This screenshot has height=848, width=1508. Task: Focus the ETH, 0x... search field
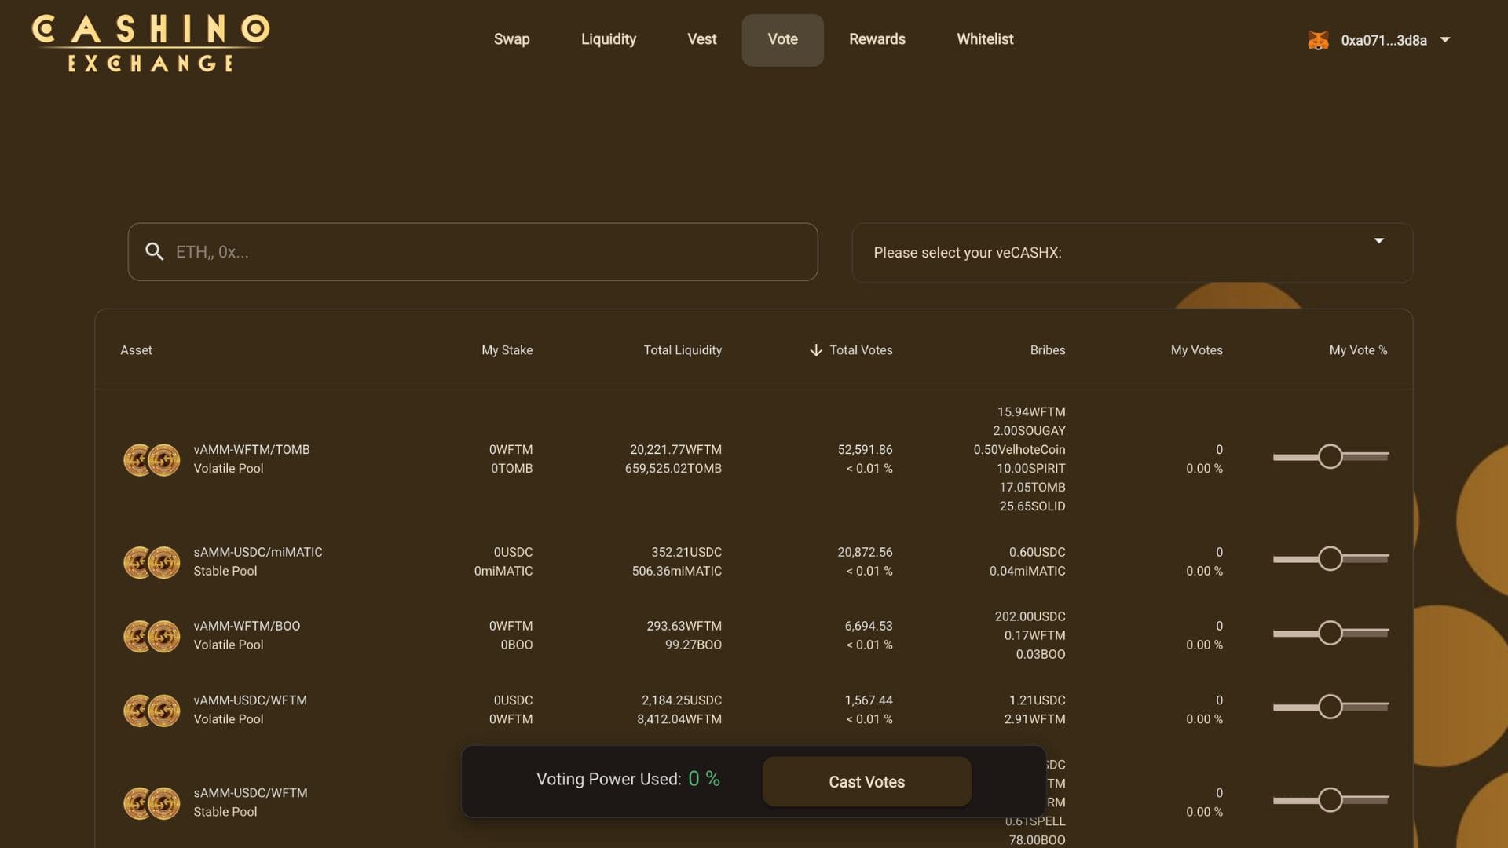[x=487, y=252]
